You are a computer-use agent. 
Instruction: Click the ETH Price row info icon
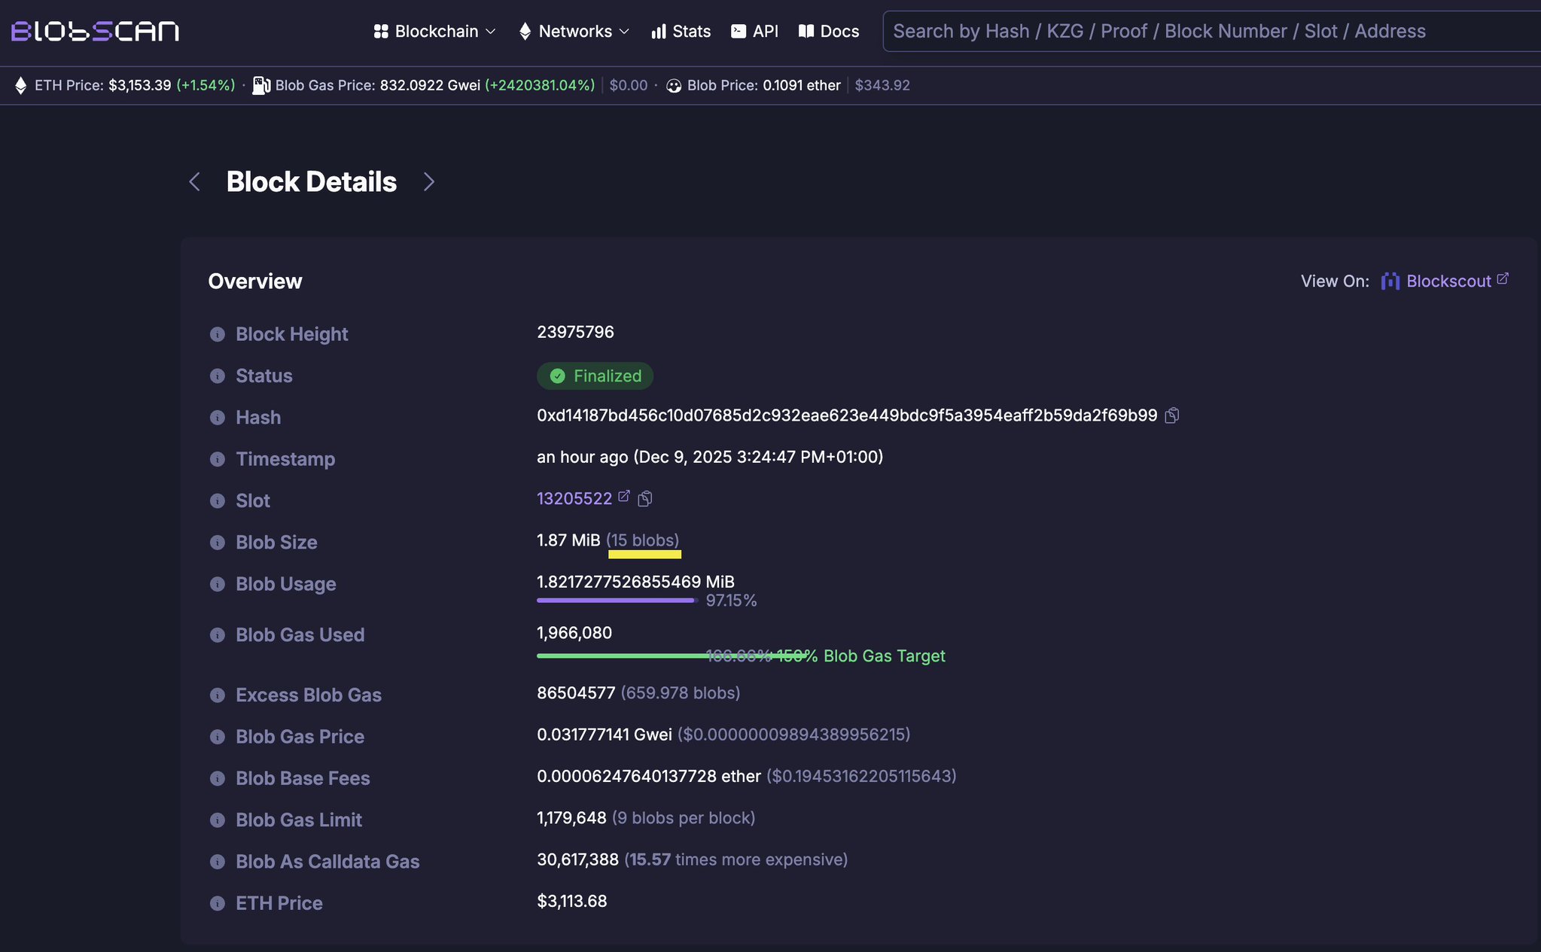click(x=218, y=903)
